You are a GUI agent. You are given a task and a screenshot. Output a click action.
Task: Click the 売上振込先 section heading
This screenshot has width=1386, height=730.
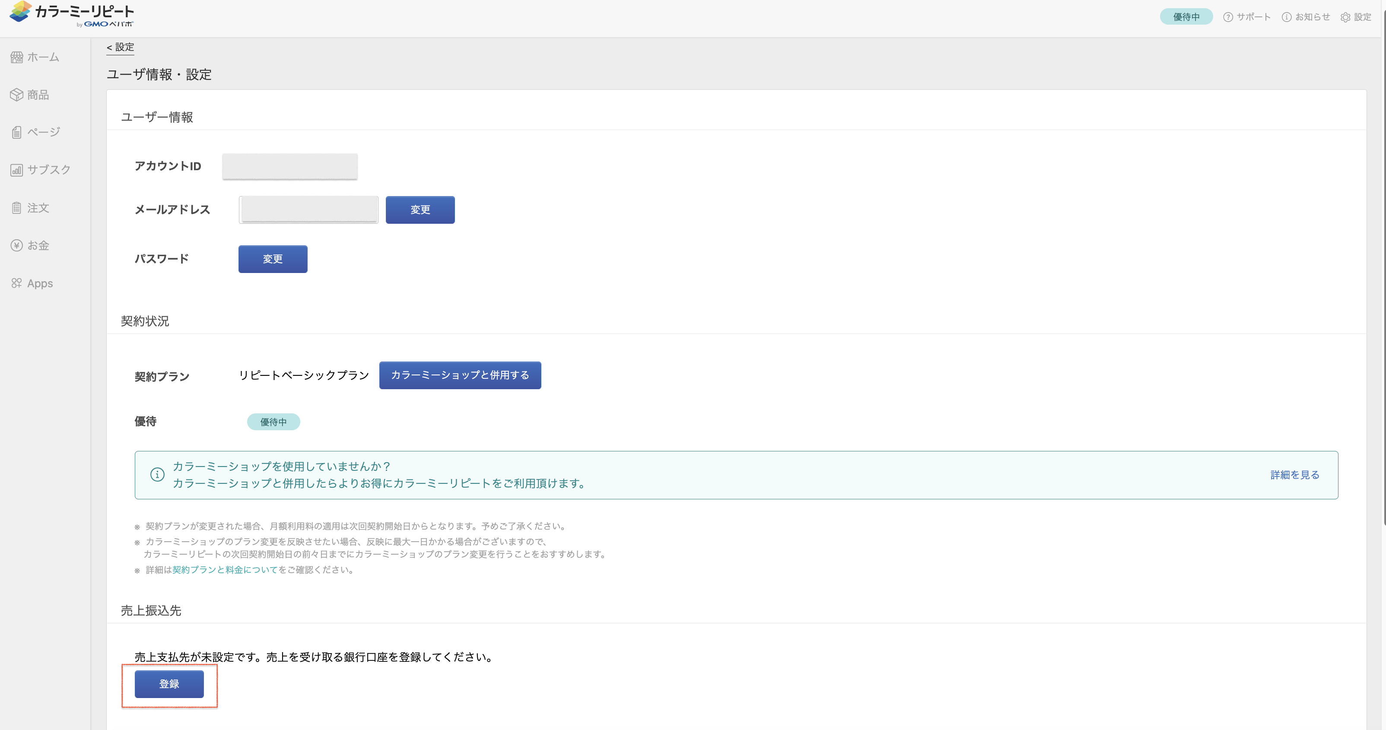pos(151,611)
